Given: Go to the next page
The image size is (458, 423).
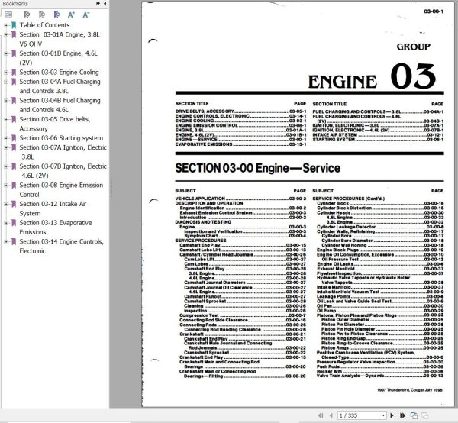Looking at the screenshot, I should click(x=392, y=415).
